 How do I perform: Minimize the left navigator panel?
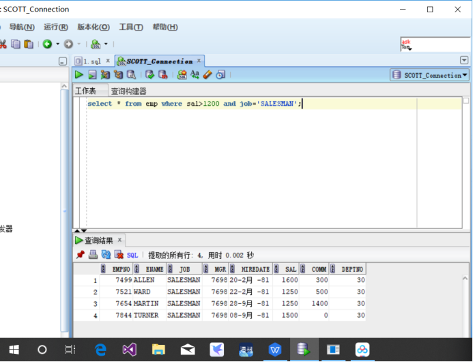[x=62, y=61]
